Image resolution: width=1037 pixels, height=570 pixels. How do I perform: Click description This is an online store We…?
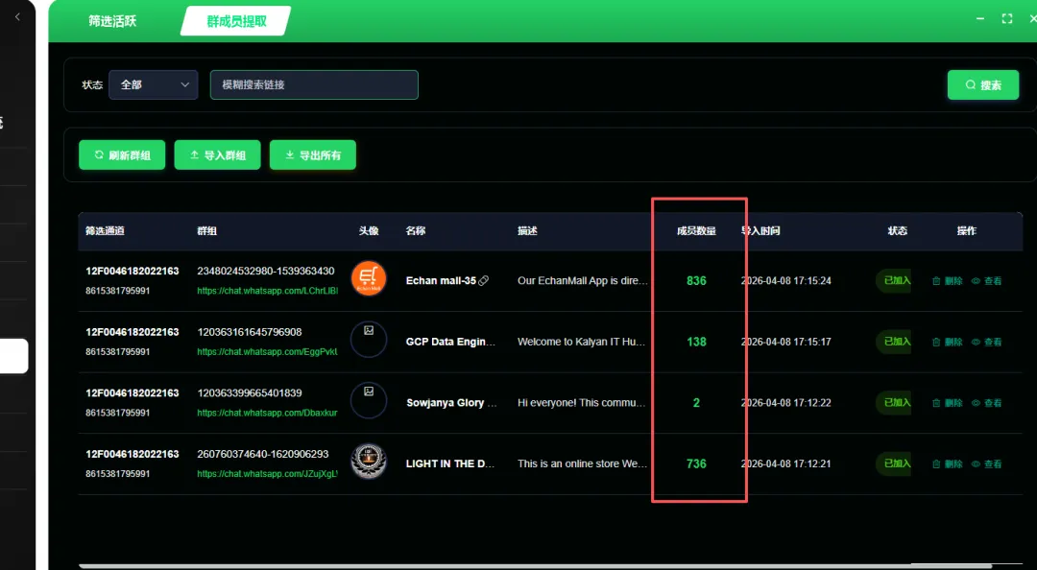582,464
